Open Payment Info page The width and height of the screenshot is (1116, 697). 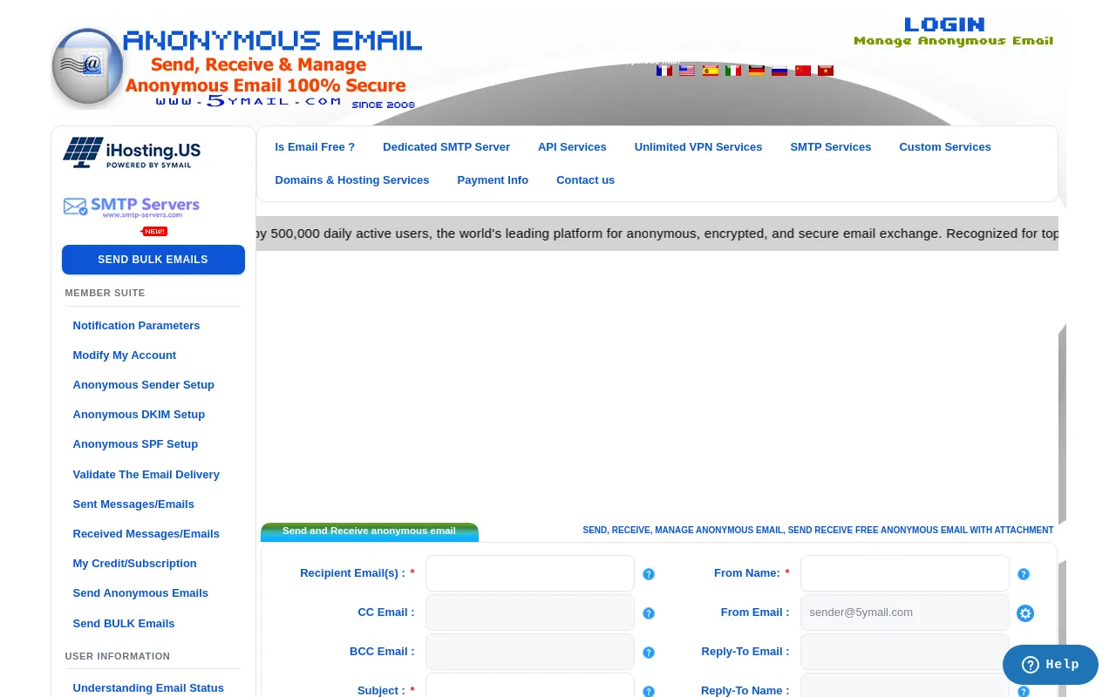click(493, 180)
